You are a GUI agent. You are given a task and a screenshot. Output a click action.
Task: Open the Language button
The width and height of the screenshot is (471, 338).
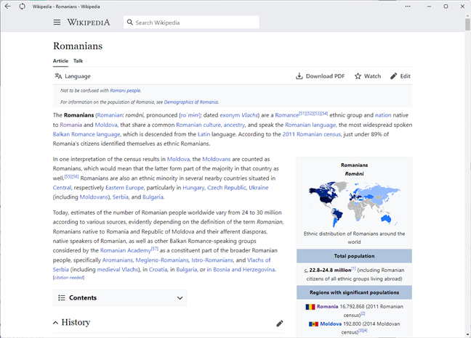(73, 76)
